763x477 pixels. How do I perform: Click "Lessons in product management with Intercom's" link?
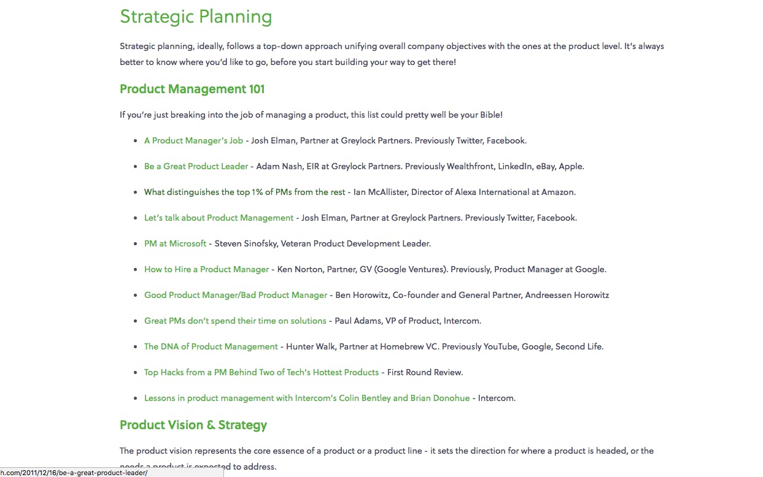click(x=307, y=398)
